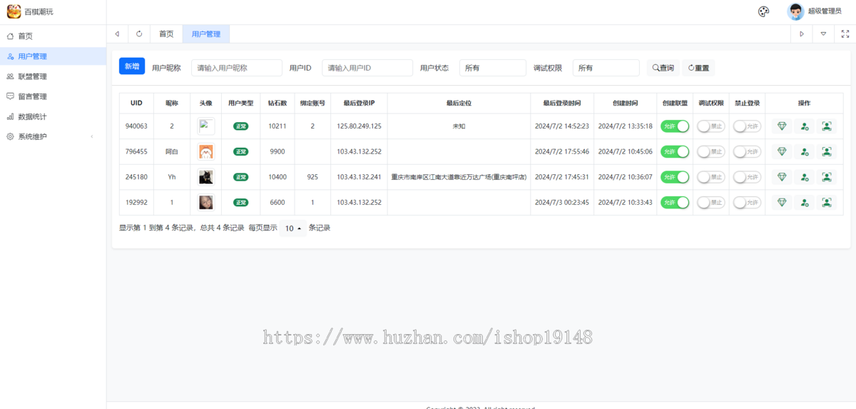Viewport: 856px width, 409px height.
Task: Open 联盟管理 in the sidebar
Action: click(x=53, y=76)
